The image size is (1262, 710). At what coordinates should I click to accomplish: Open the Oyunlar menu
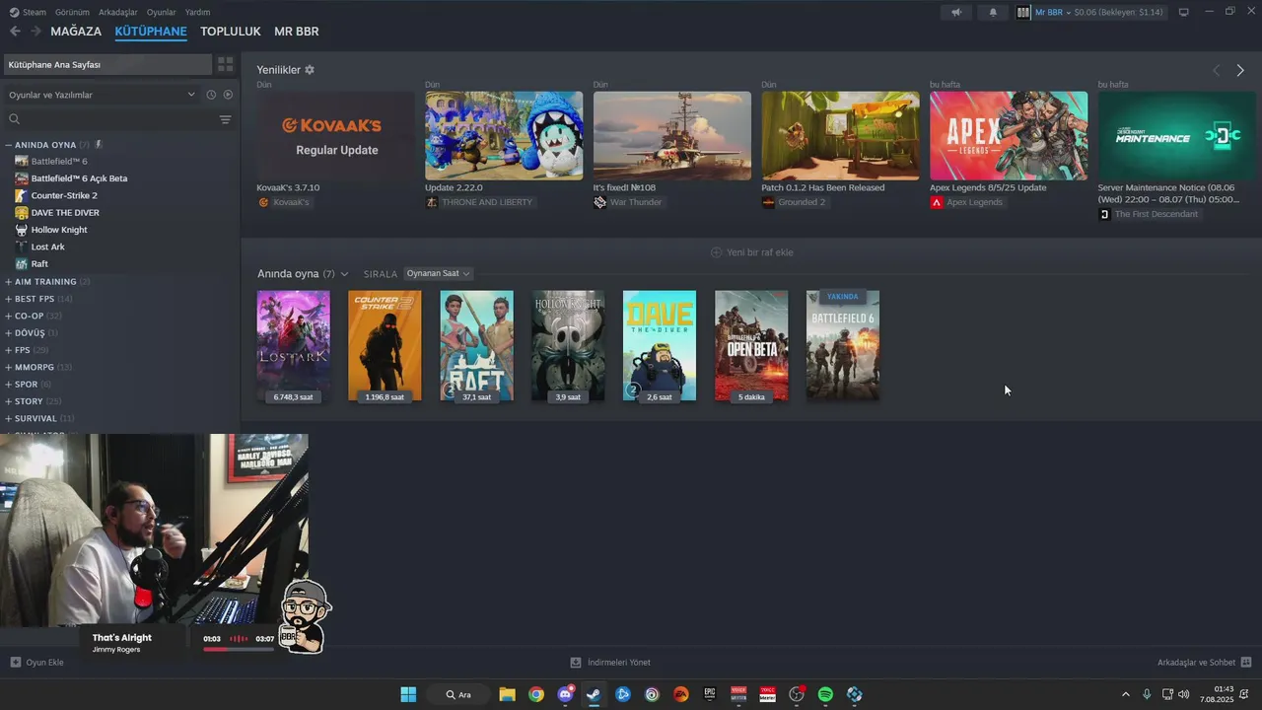(x=162, y=12)
